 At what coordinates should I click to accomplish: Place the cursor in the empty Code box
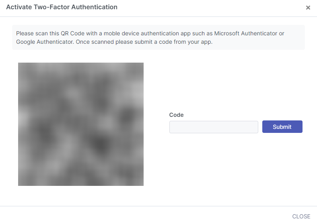(x=214, y=127)
